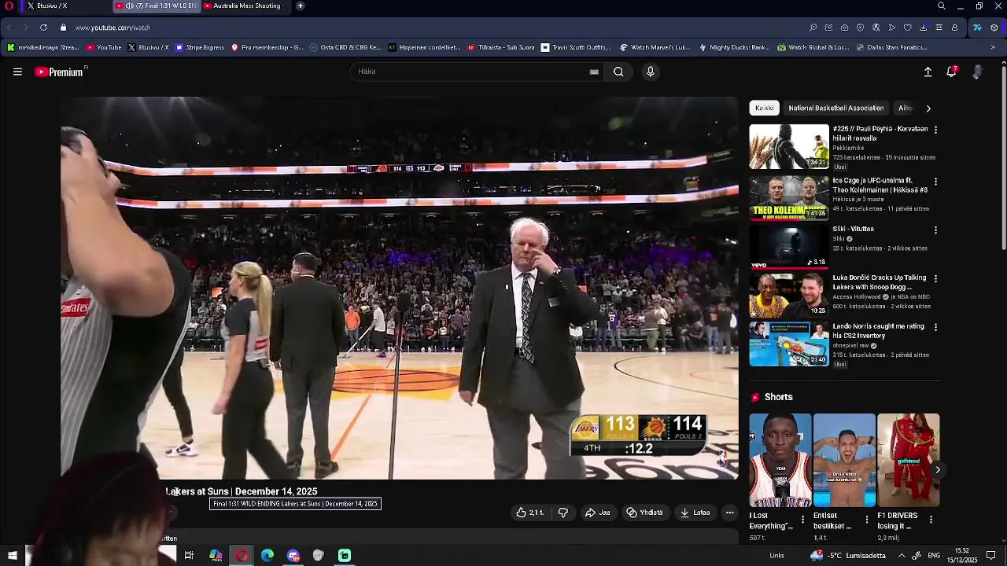Open the on-screen keyboard in search box
Viewport: 1007px width, 566px height.
[594, 72]
